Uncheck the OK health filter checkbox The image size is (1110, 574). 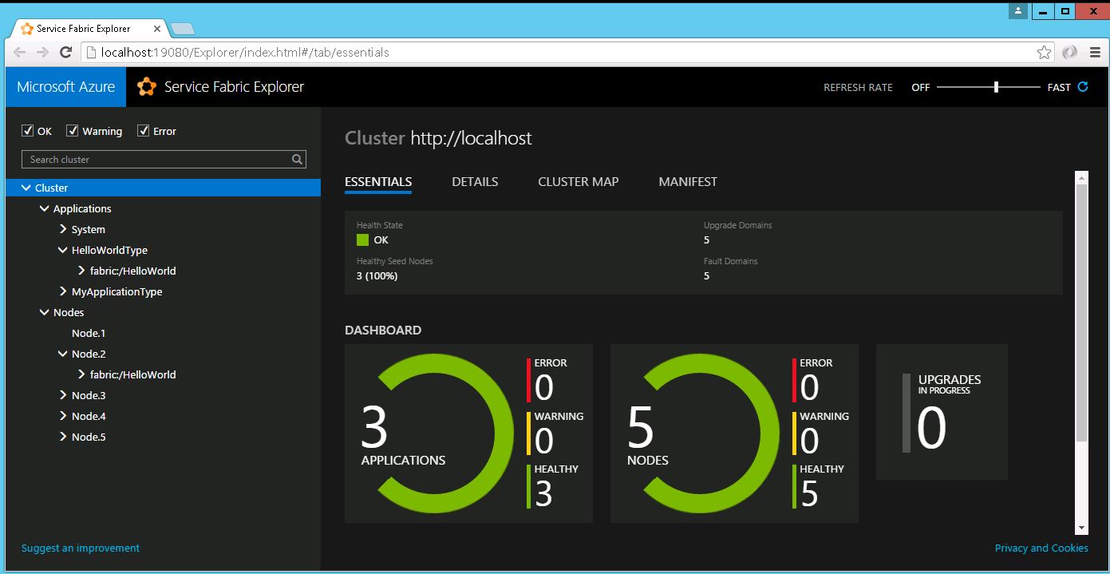click(27, 130)
